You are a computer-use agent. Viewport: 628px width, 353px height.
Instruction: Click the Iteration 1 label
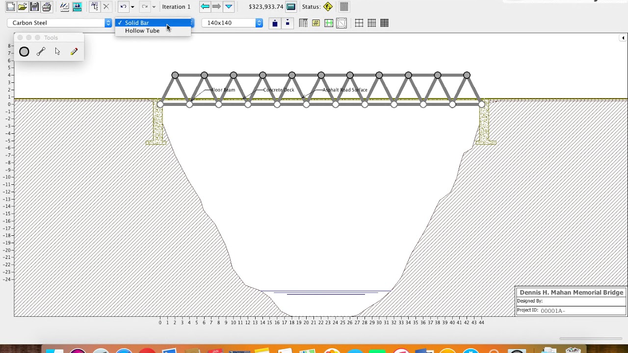point(176,7)
